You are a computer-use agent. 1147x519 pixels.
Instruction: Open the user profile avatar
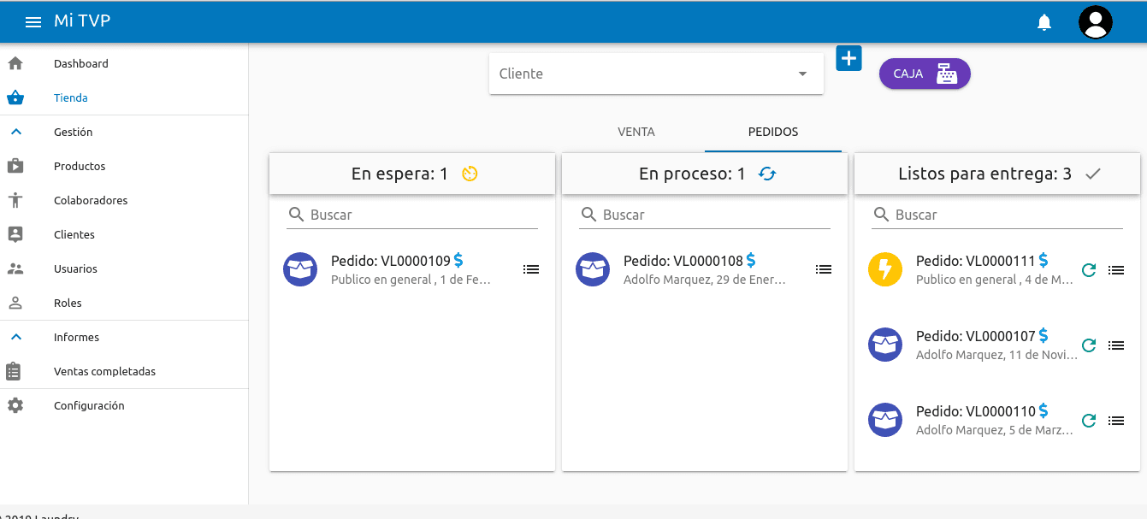(1096, 22)
